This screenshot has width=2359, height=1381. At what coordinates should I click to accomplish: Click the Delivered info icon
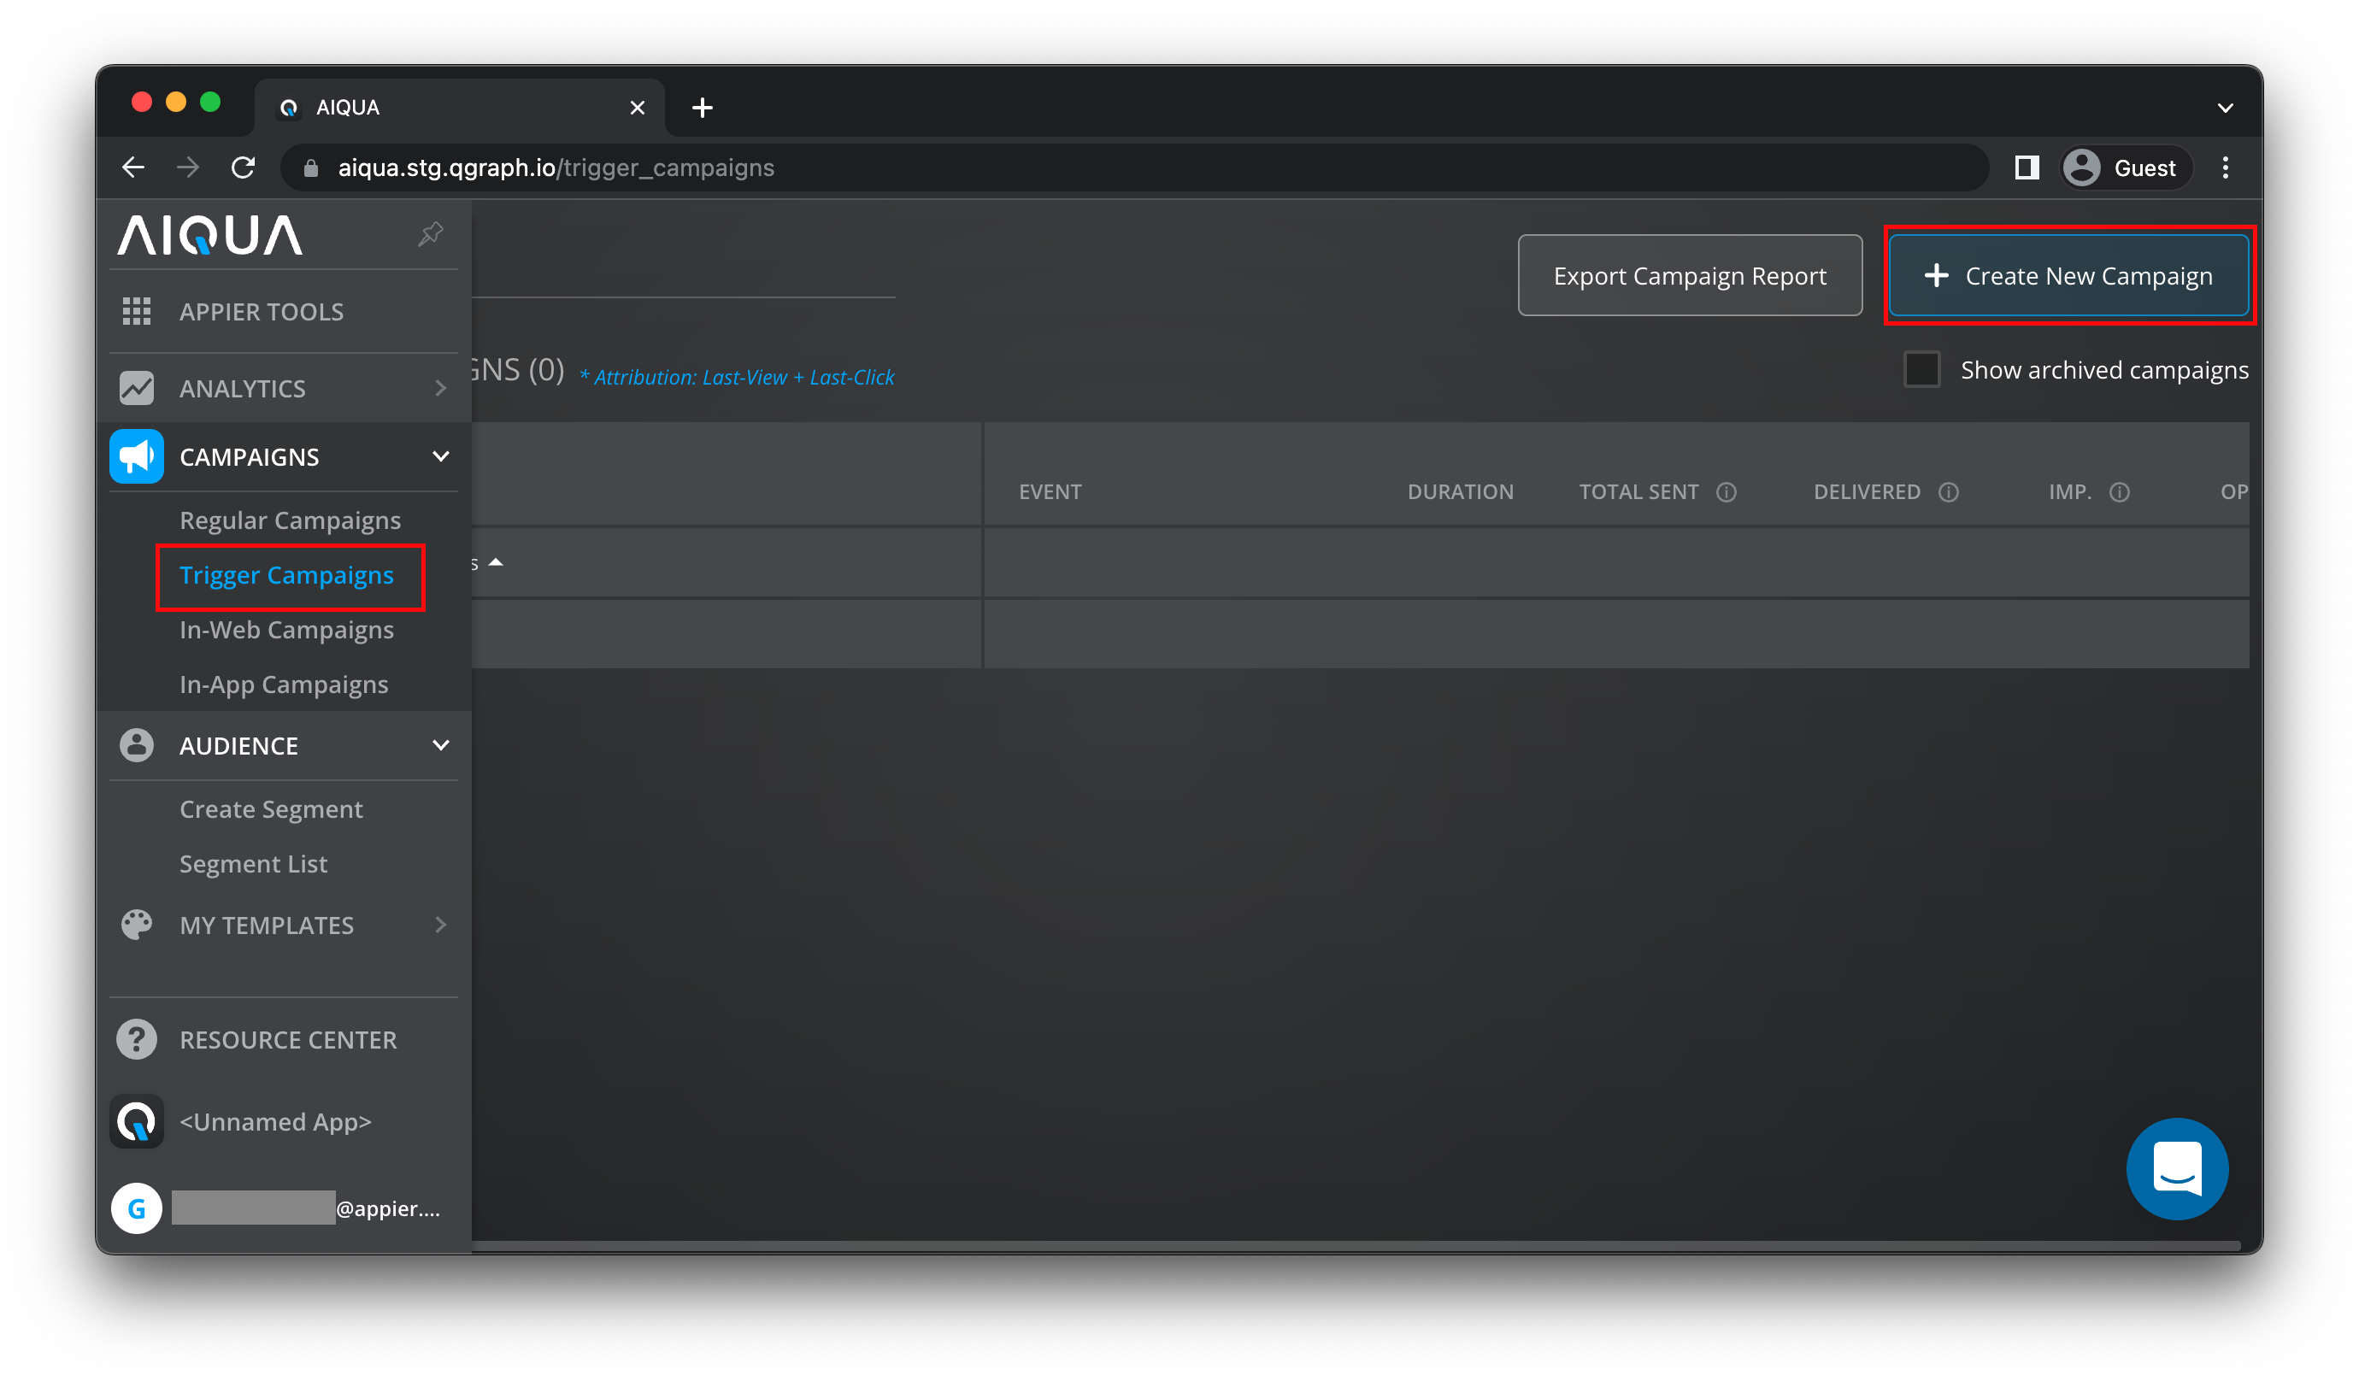tap(1948, 492)
